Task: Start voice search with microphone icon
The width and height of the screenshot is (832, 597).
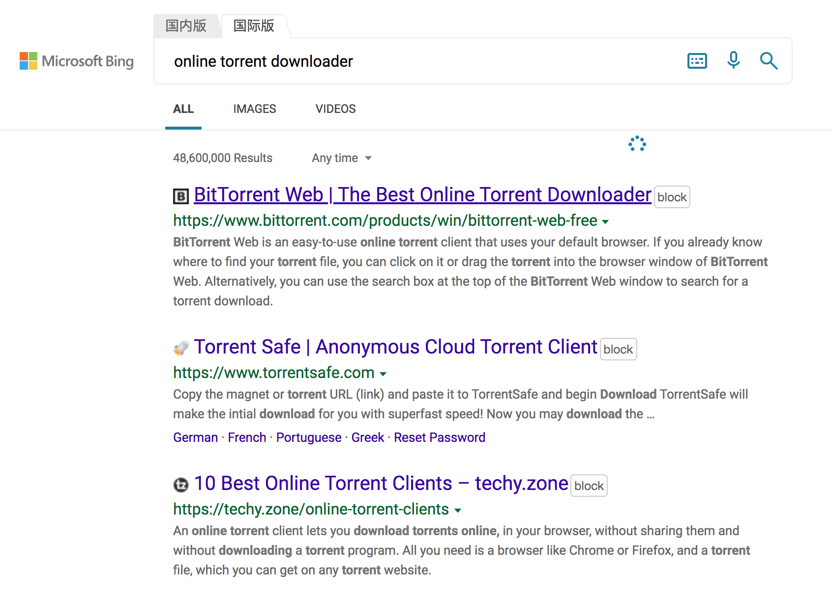Action: (x=733, y=60)
